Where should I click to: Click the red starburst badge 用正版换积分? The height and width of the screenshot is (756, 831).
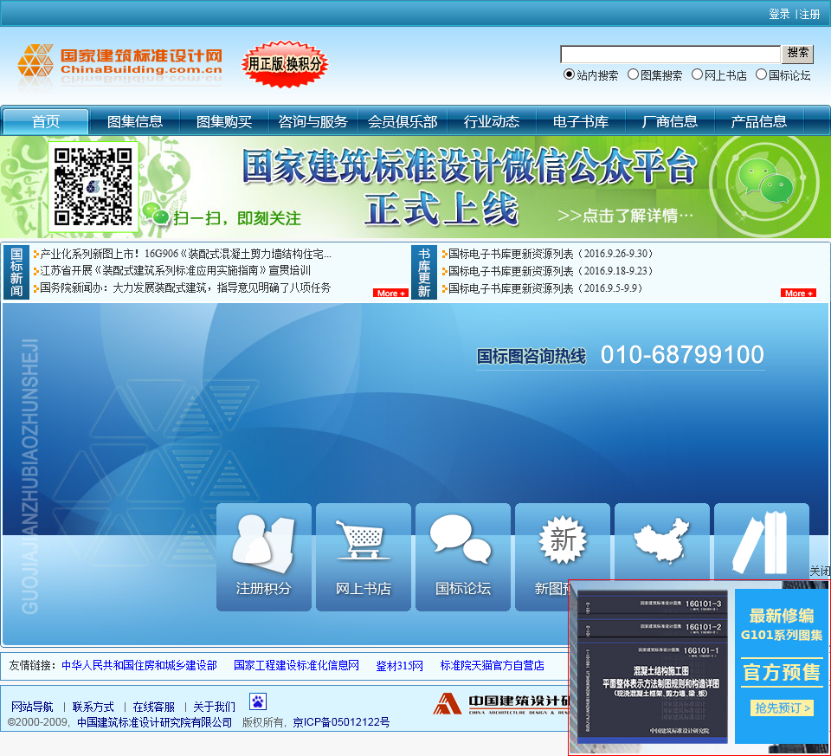tap(285, 64)
